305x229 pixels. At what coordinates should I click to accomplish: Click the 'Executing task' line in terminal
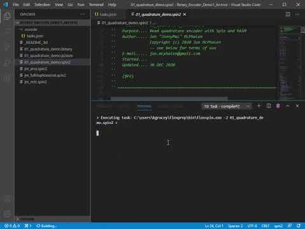click(x=180, y=120)
